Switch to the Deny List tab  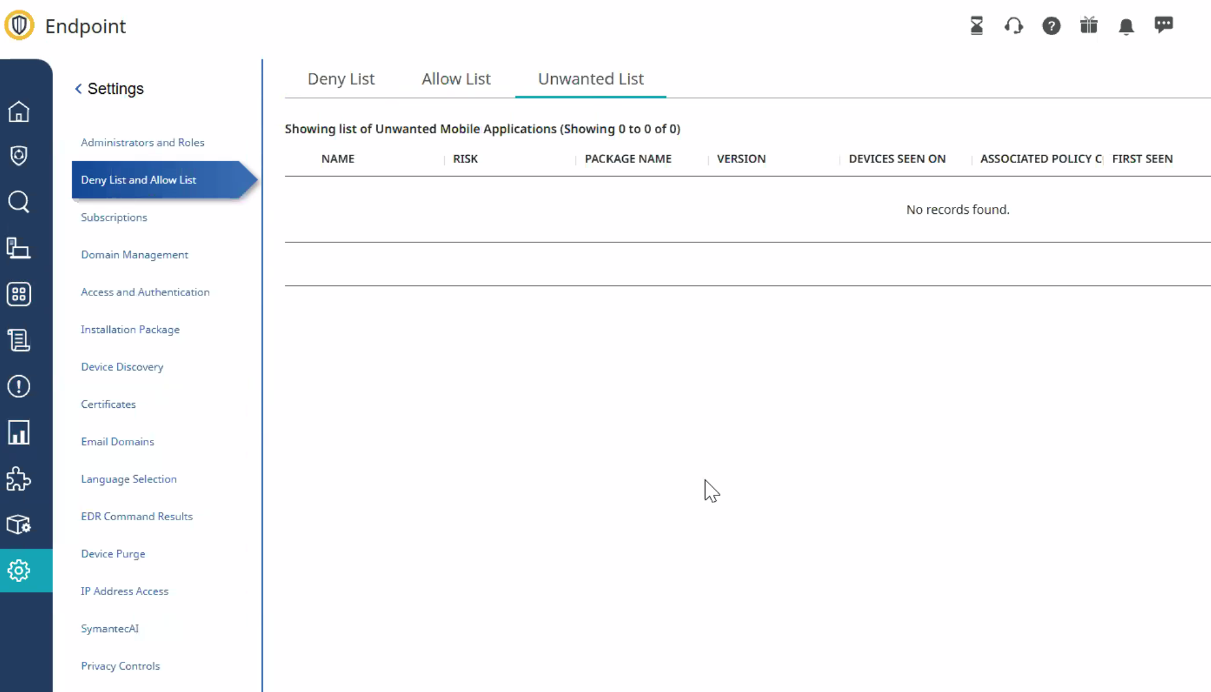coord(341,79)
